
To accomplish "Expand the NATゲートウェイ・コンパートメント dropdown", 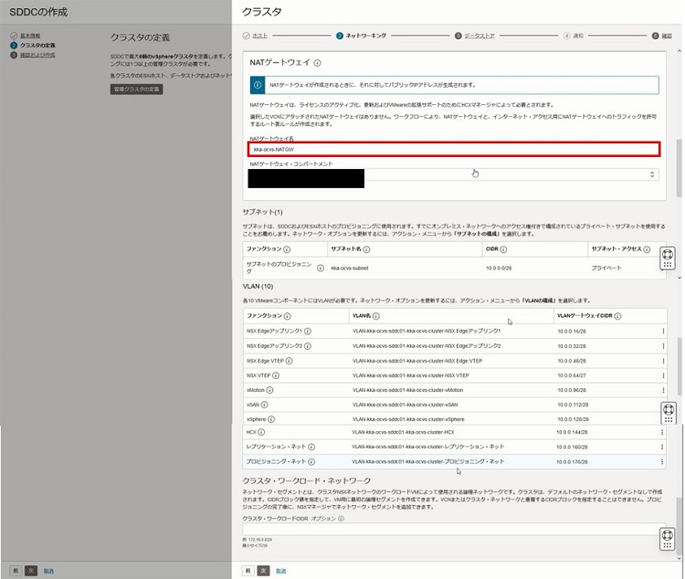I will (652, 174).
